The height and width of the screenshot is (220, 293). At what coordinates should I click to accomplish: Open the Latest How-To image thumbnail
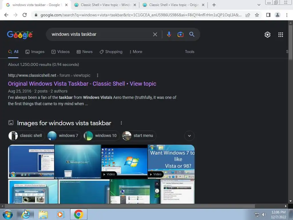(31, 162)
